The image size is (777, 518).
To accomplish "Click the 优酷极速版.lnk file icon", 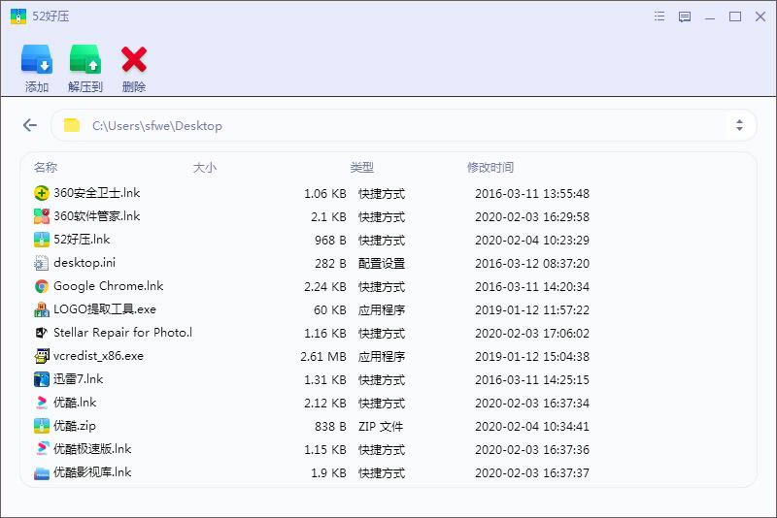I will [x=42, y=449].
